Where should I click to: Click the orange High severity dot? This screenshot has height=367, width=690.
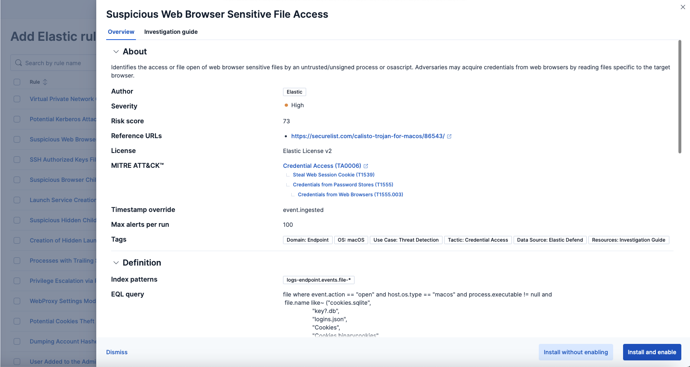coord(286,105)
